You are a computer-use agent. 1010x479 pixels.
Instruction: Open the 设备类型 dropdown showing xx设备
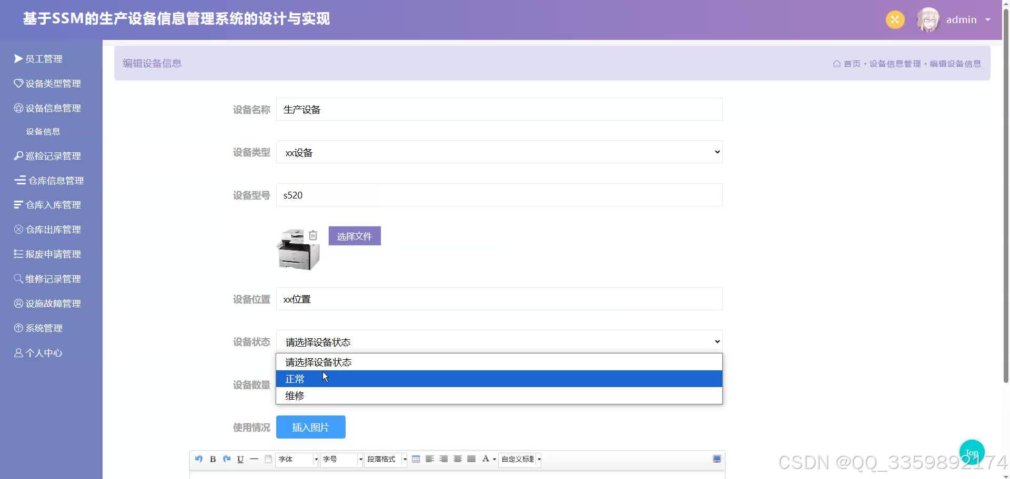click(499, 152)
